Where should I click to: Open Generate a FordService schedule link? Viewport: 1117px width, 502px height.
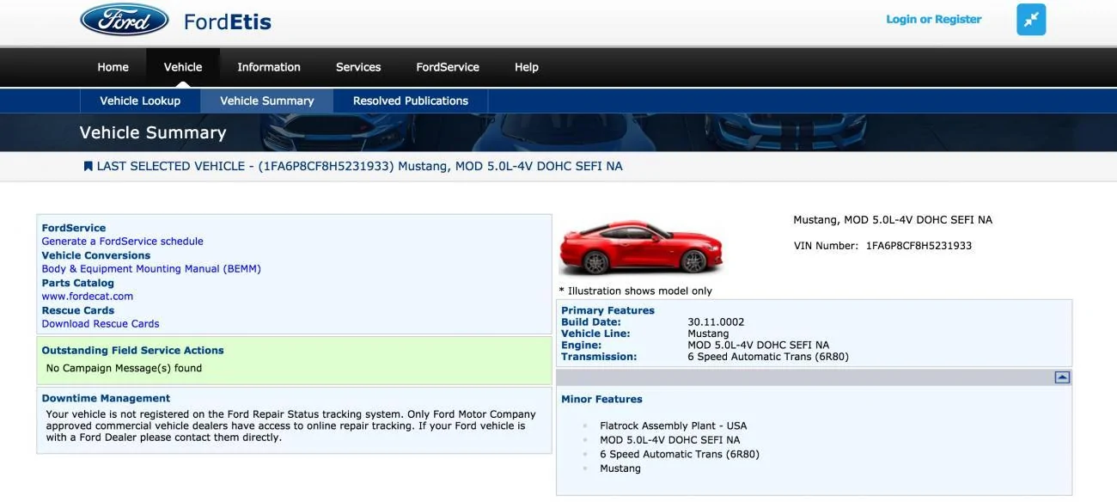tap(123, 242)
